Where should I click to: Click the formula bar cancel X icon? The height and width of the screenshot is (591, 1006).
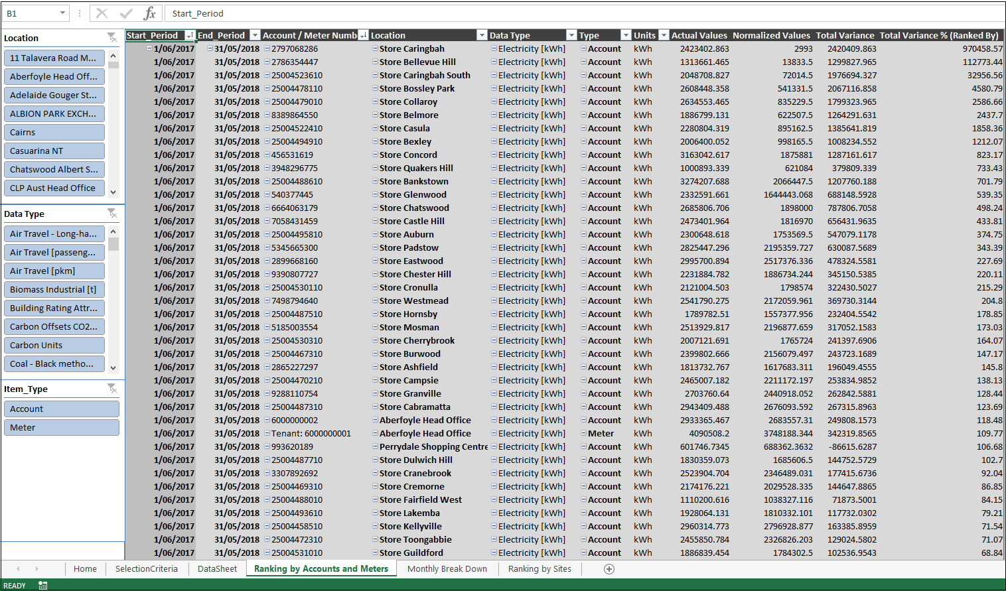tap(102, 13)
